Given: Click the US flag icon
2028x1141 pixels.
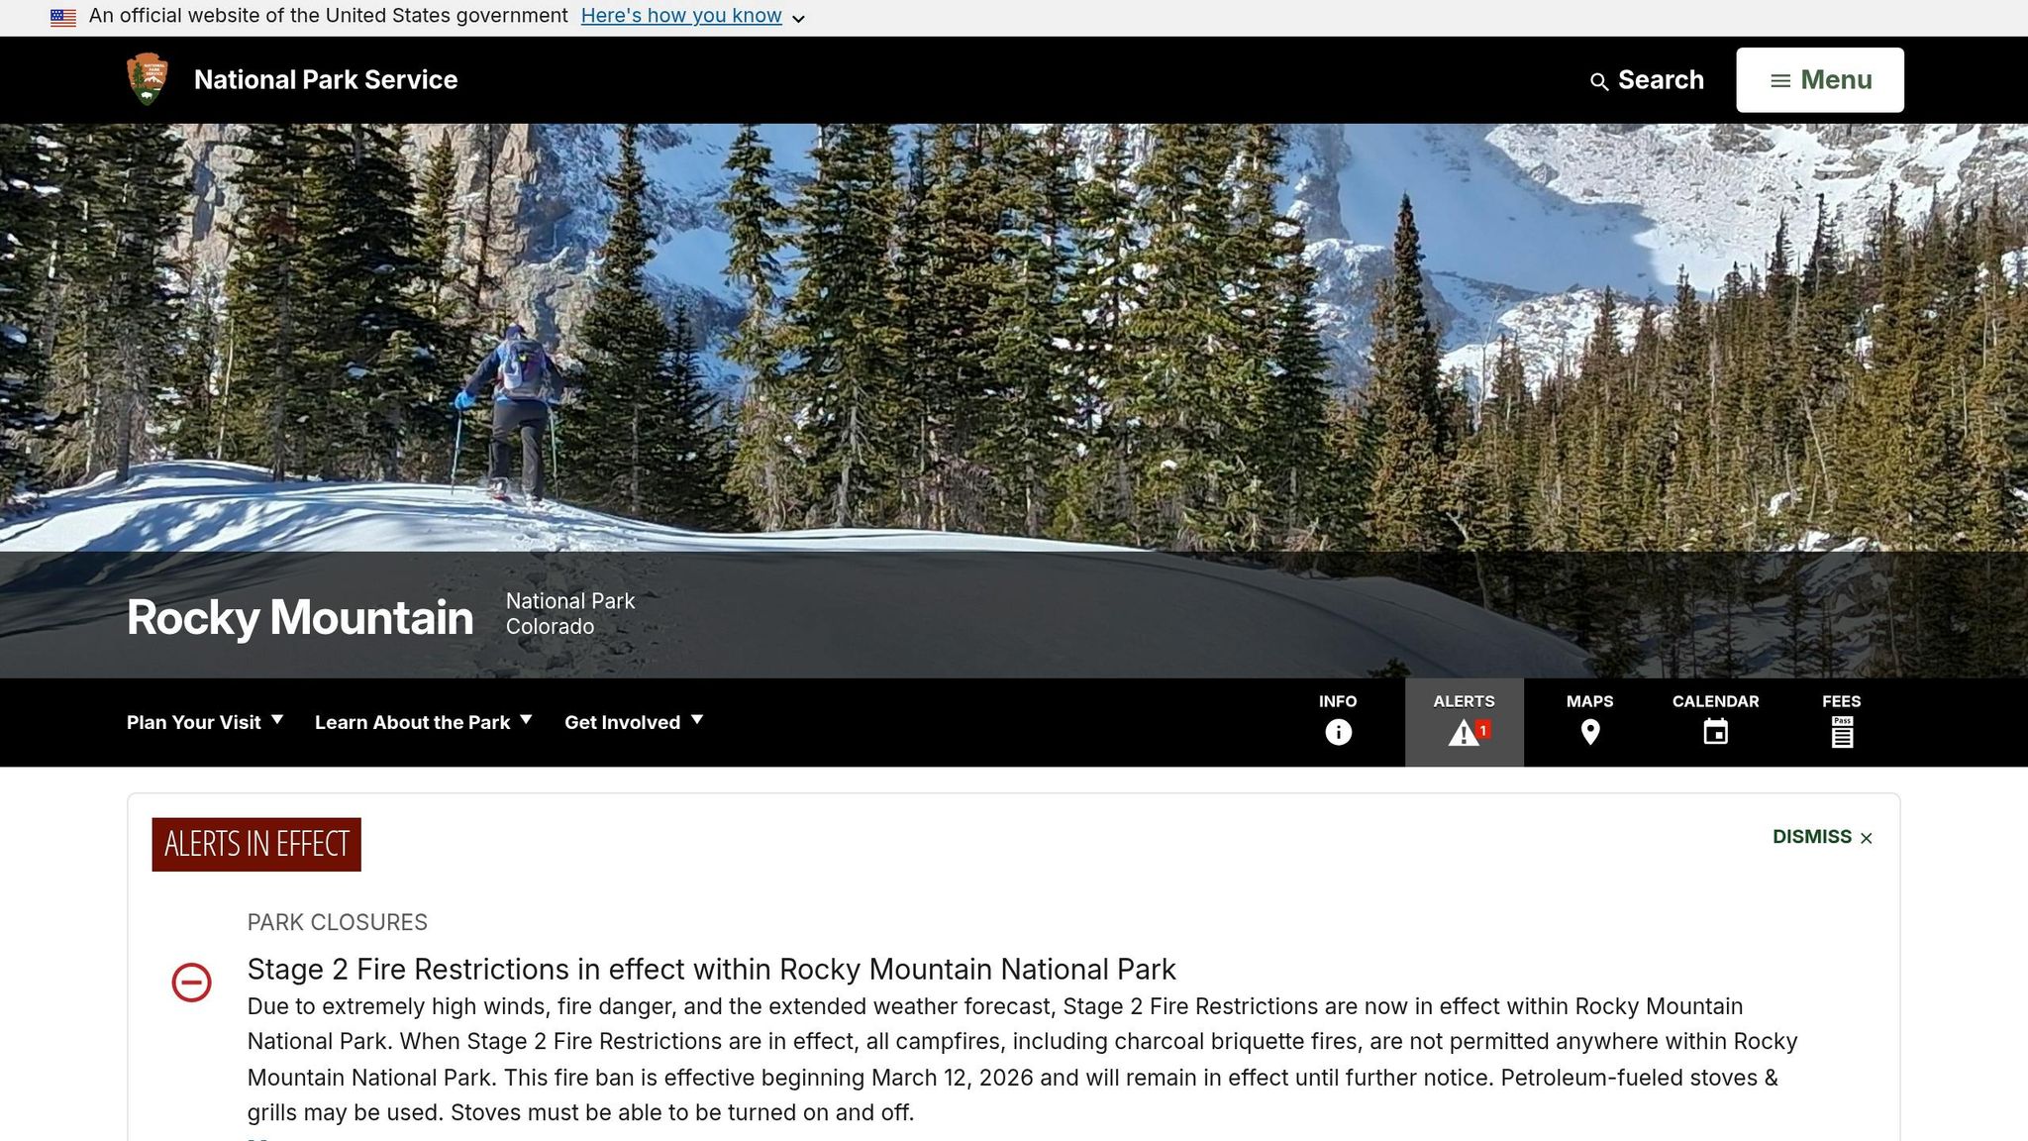Looking at the screenshot, I should point(63,17).
